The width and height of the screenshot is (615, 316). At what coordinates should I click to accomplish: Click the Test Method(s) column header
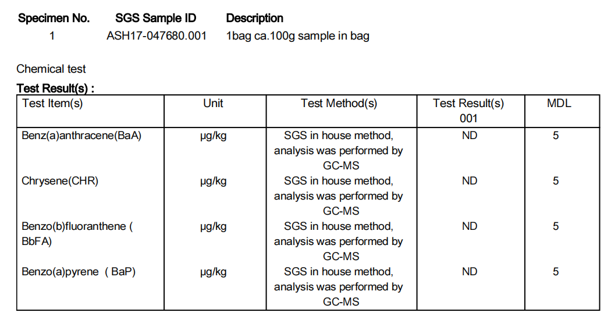(339, 104)
